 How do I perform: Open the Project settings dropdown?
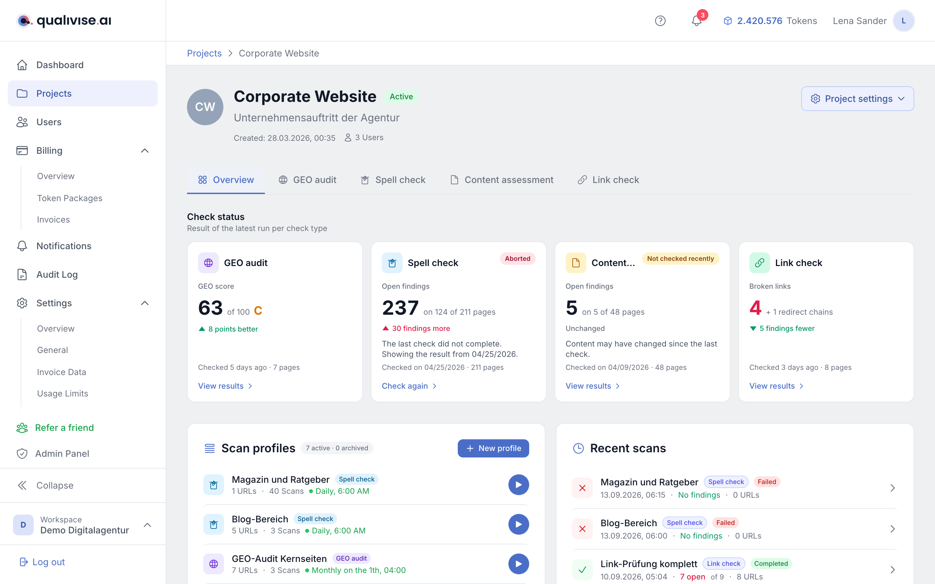coord(857,99)
